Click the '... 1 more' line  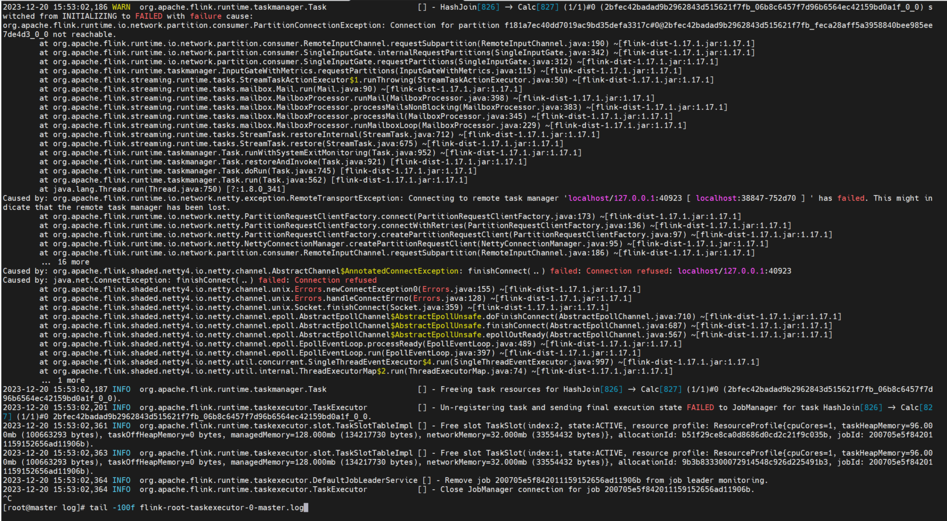coord(63,380)
